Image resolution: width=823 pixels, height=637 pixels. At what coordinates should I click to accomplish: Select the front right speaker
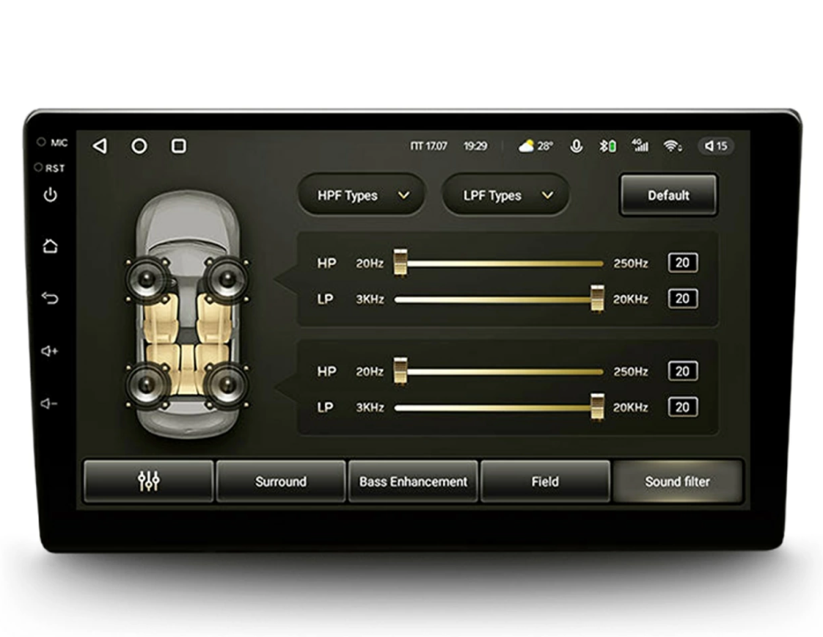point(227,279)
